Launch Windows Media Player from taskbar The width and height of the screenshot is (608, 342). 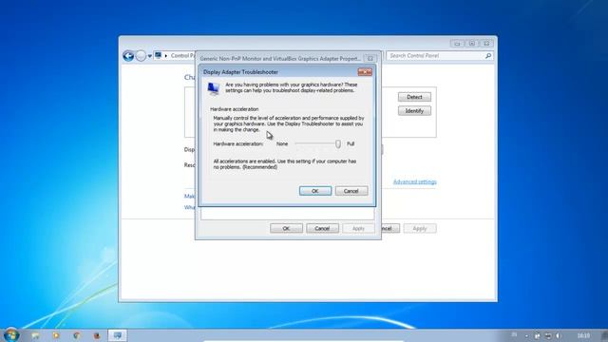56,335
